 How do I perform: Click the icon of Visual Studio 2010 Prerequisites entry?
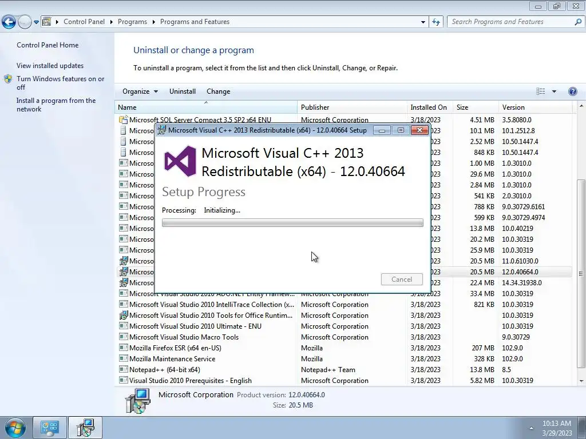124,380
